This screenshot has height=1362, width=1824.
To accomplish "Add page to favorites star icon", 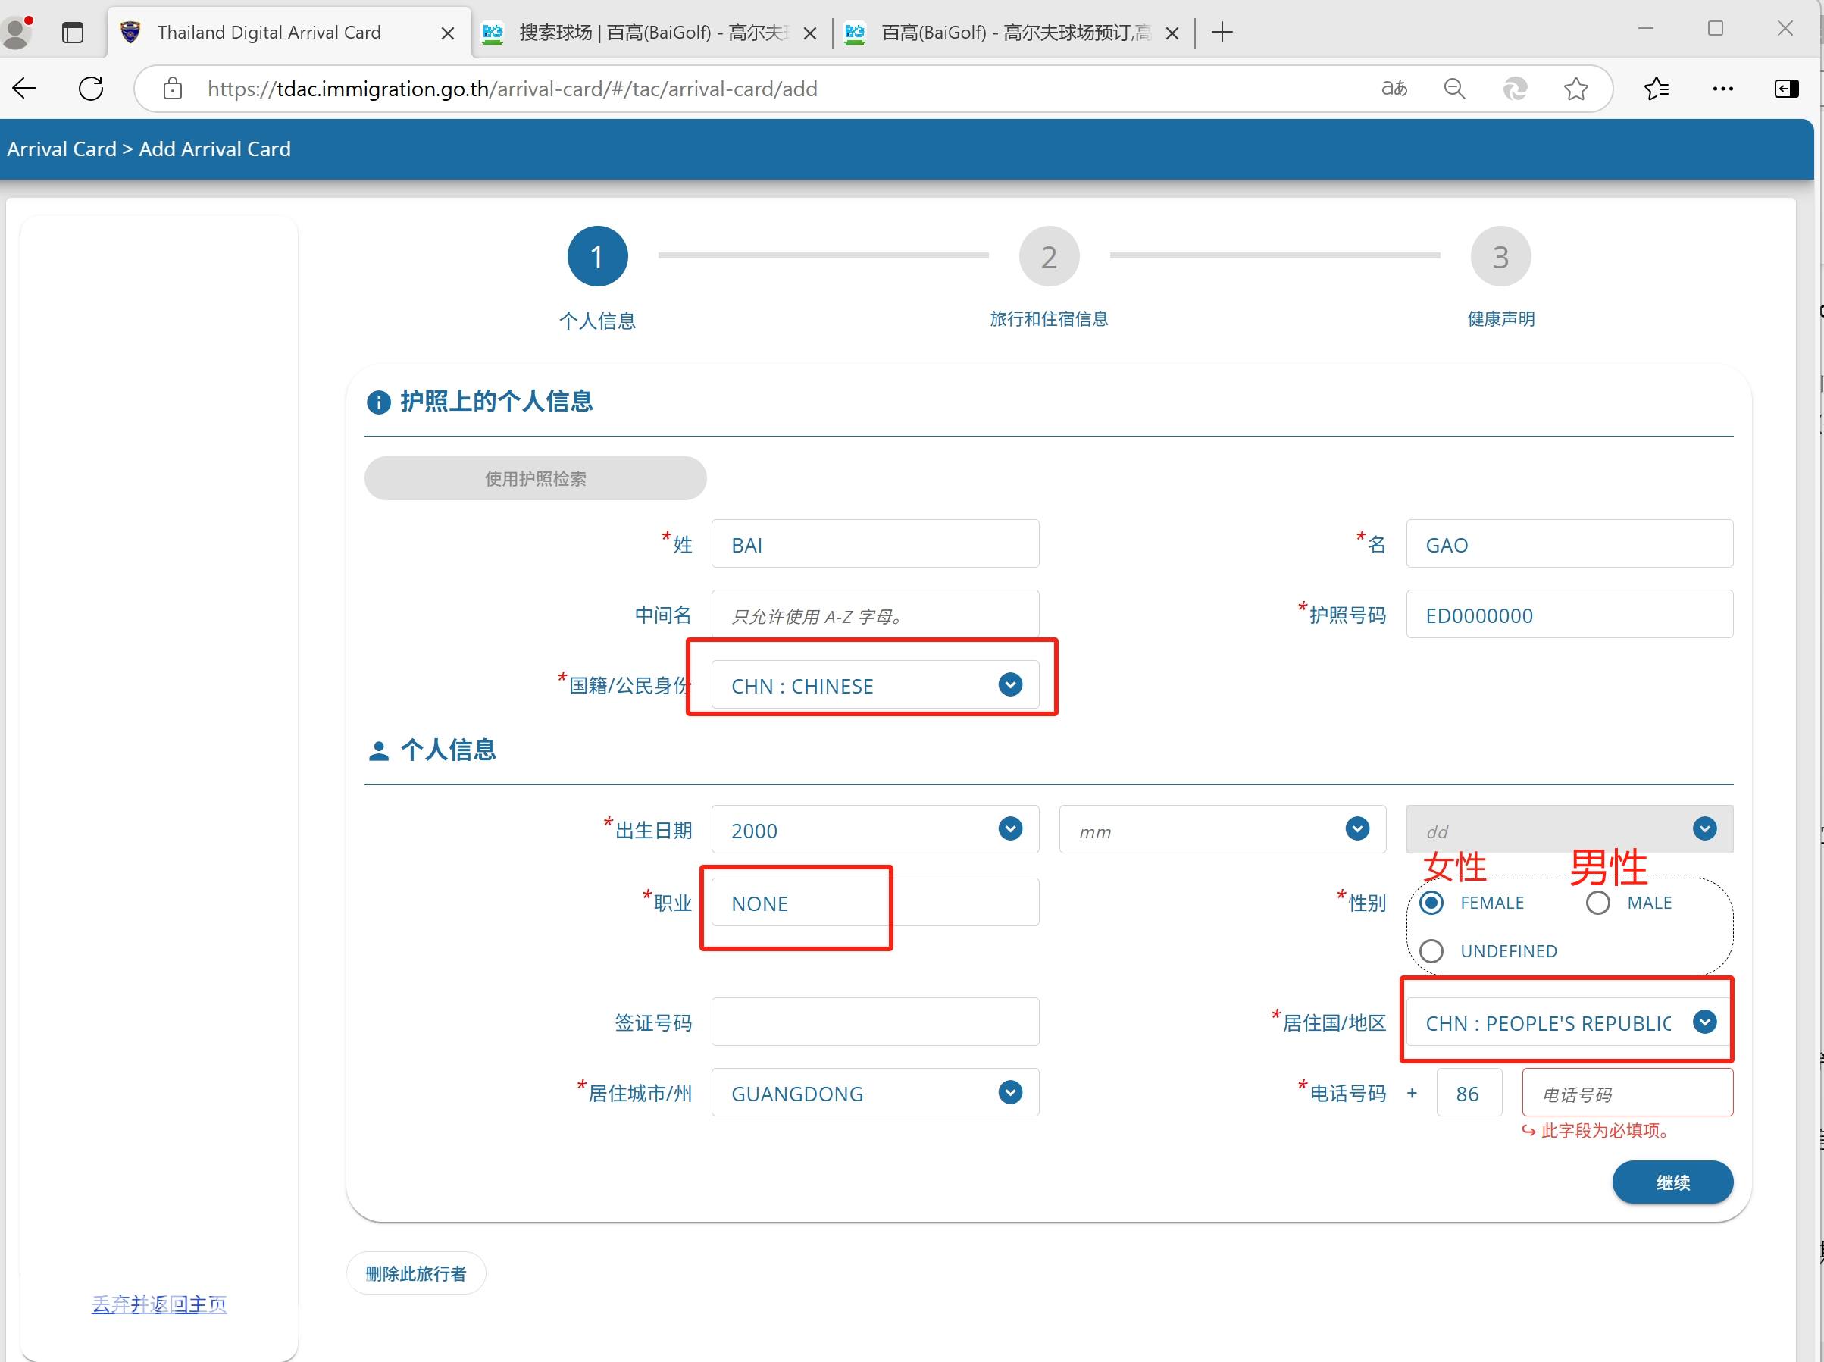I will pyautogui.click(x=1575, y=88).
